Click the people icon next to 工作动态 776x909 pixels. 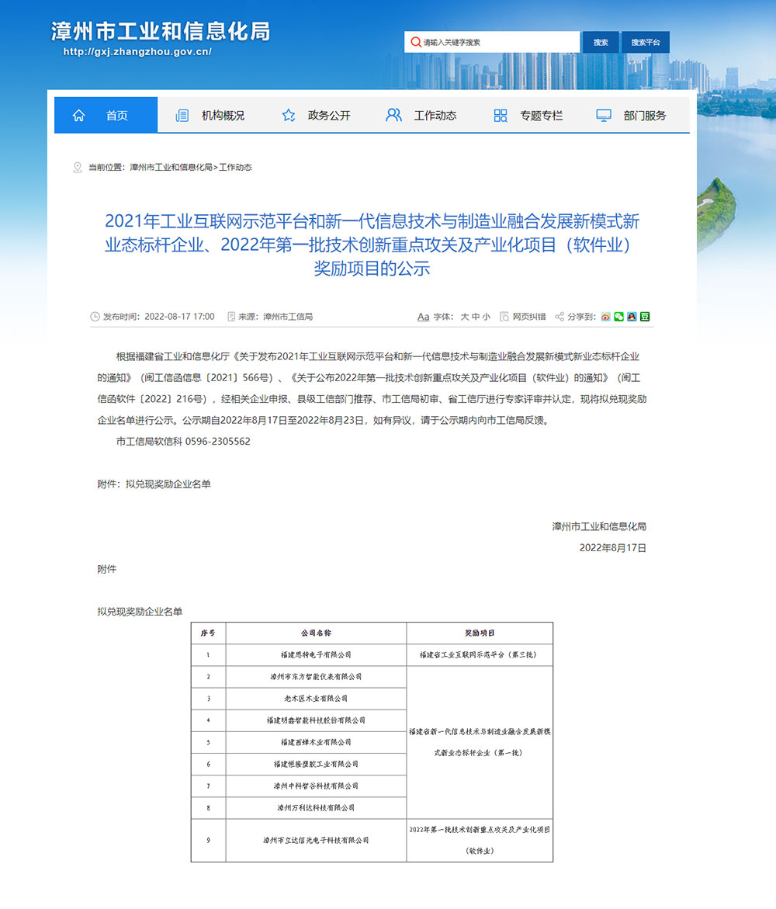coord(393,114)
